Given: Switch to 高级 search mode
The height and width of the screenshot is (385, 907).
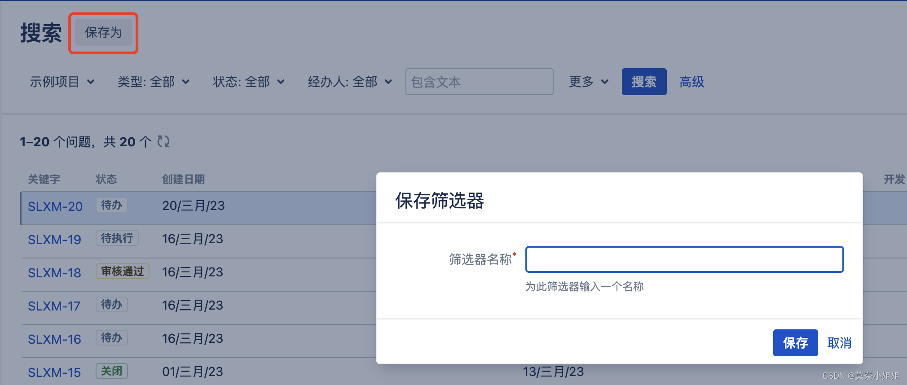Looking at the screenshot, I should (691, 82).
